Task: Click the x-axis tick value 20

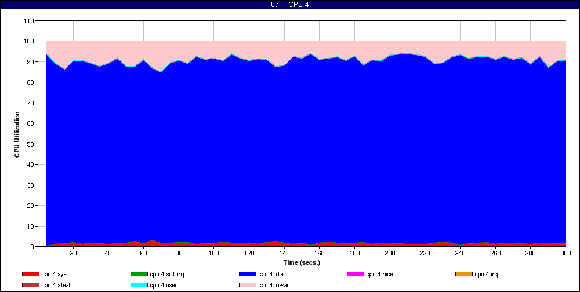Action: click(x=73, y=253)
